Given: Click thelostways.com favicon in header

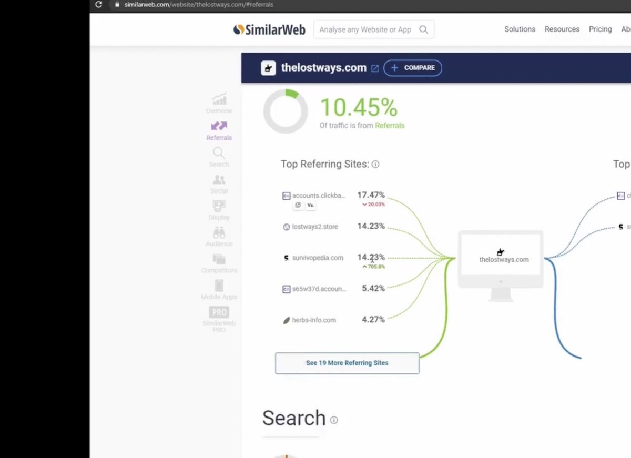Looking at the screenshot, I should [x=269, y=68].
